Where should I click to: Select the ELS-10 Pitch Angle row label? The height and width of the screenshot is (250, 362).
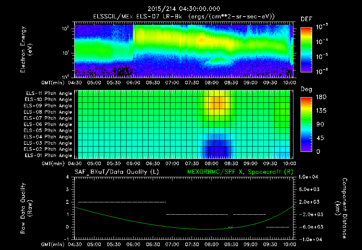[x=48, y=100]
